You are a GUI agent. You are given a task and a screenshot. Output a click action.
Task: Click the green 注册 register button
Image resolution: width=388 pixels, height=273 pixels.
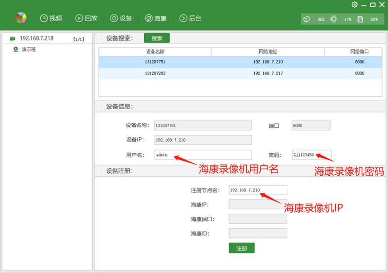tap(241, 248)
